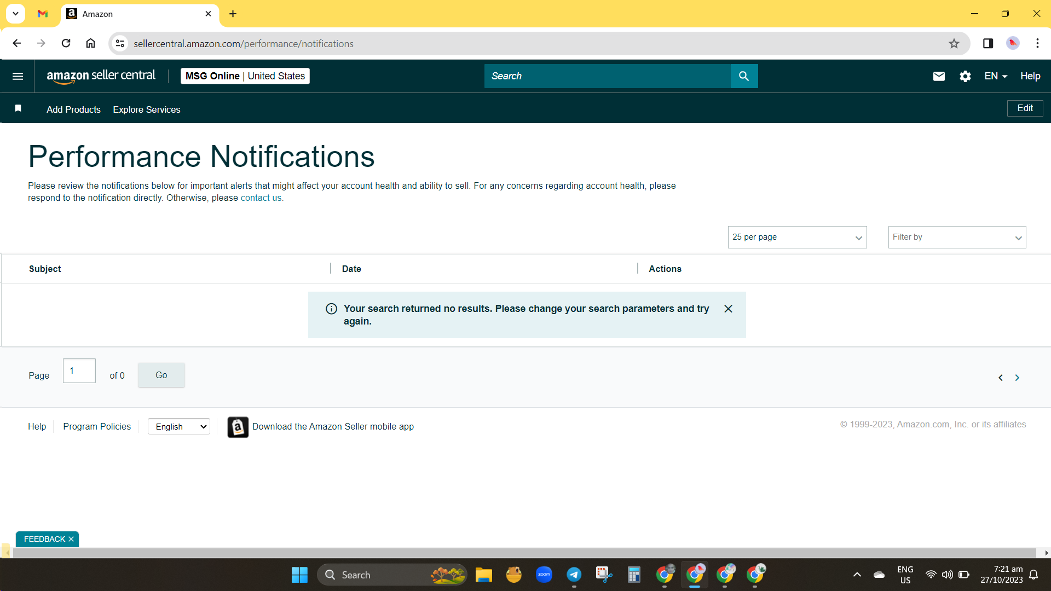Open Chrome profile avatar

tap(1013, 43)
